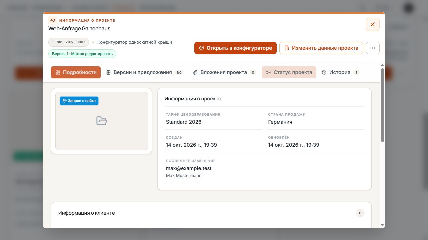The image size is (428, 240).
Task: Click the dialog's scroll down arrow
Action: coord(382,225)
